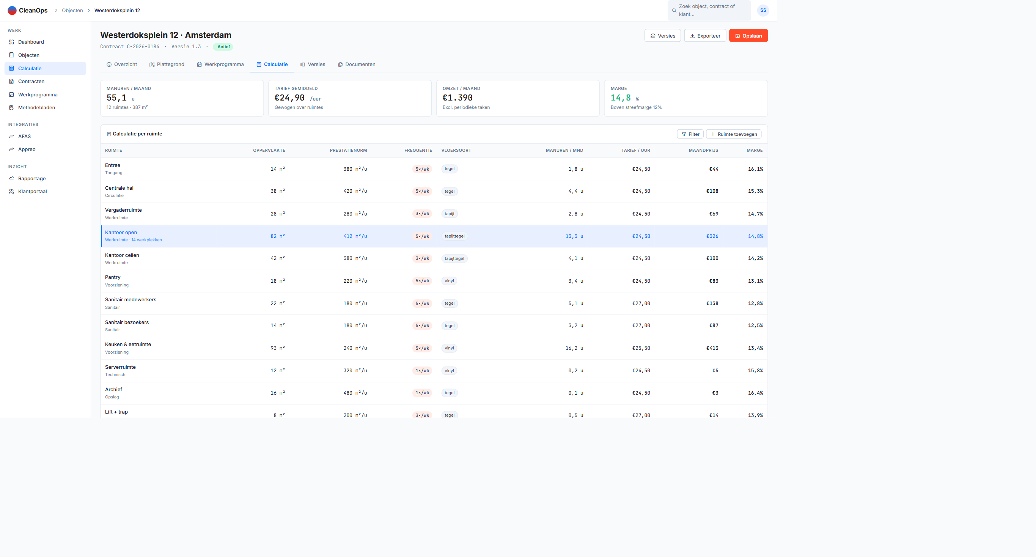This screenshot has height=557, width=1036.
Task: Open the Filter button
Action: pos(690,134)
